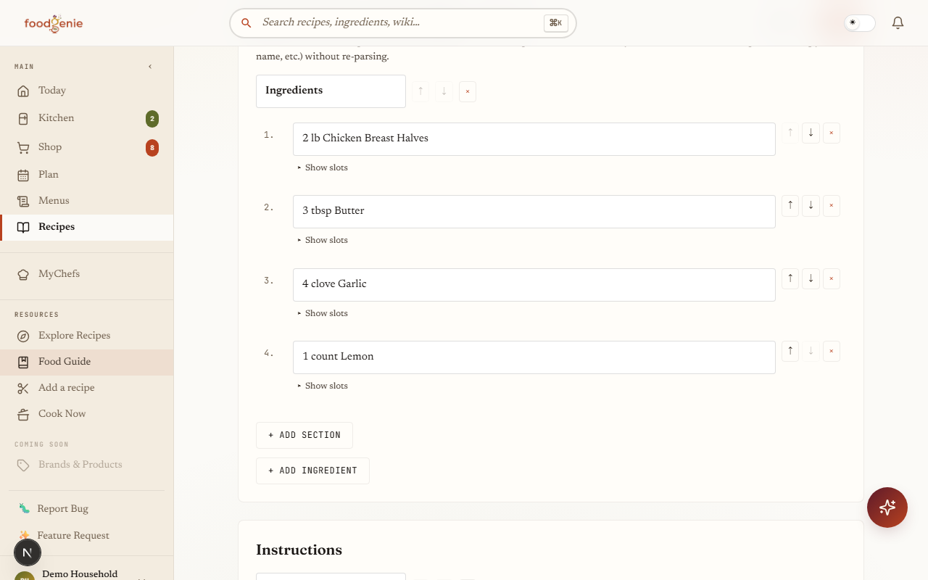Remove Garlic ingredient
Image resolution: width=928 pixels, height=580 pixels.
[x=832, y=278]
